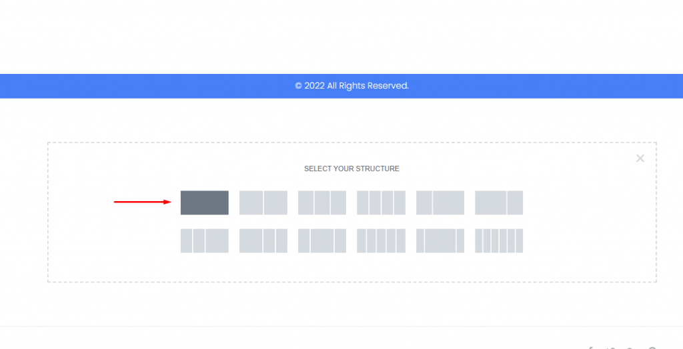Choose two-column layout with narrow left column

point(440,202)
